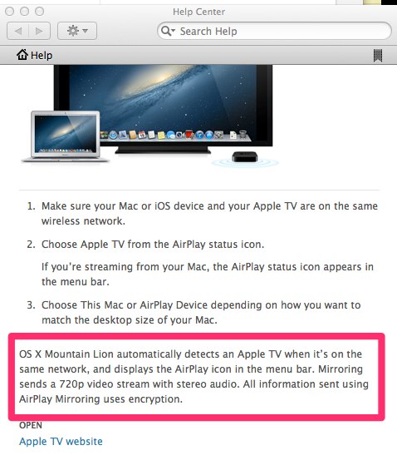Go forward with the right arrow button
This screenshot has height=475, width=397.
pos(39,31)
